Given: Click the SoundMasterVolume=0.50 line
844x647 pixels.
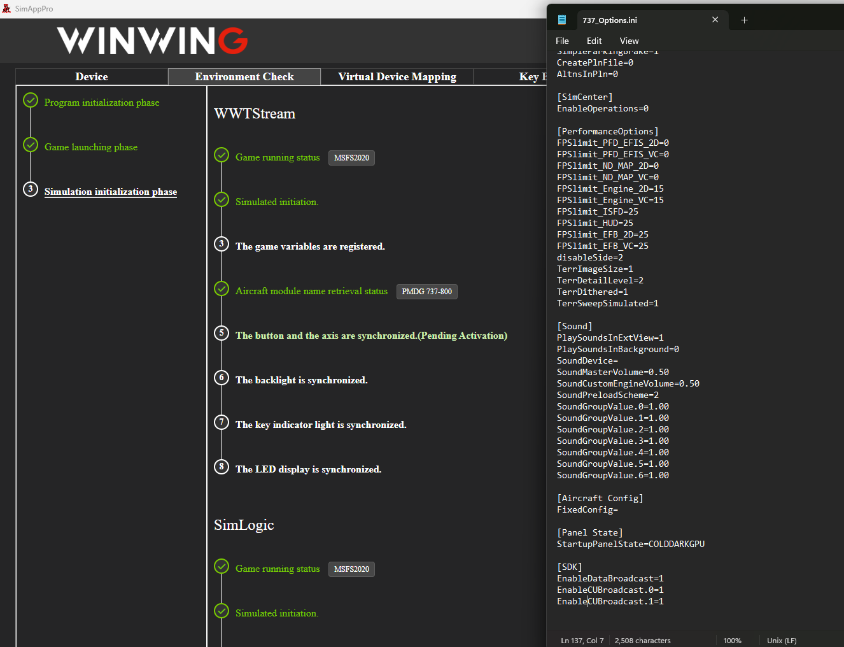Looking at the screenshot, I should tap(613, 373).
